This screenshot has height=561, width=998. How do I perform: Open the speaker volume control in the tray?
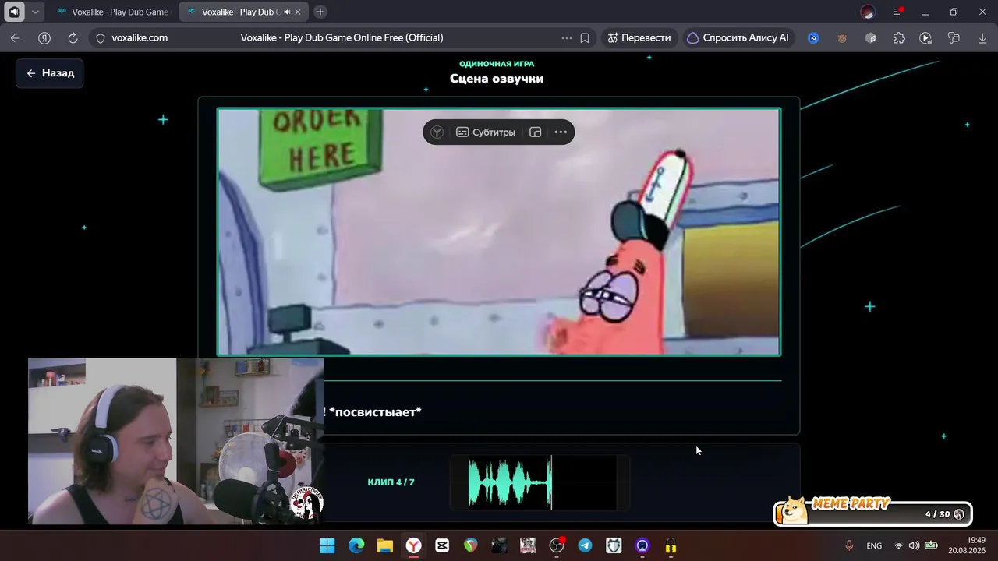tap(914, 545)
